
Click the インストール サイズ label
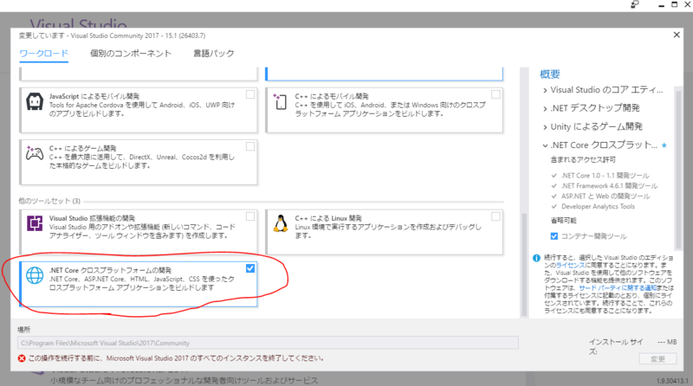616,346
